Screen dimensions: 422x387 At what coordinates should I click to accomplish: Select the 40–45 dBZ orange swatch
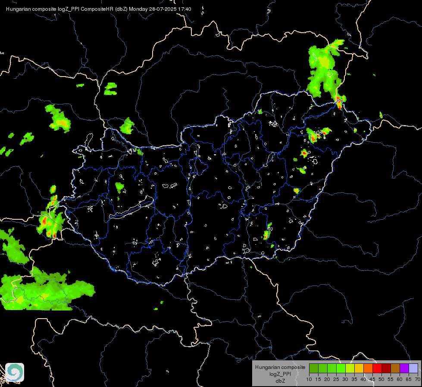[x=368, y=368]
